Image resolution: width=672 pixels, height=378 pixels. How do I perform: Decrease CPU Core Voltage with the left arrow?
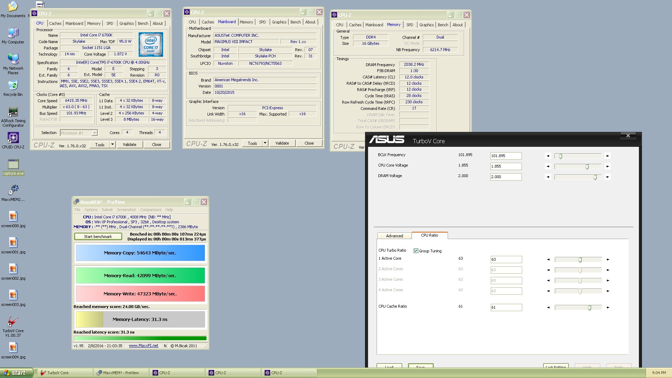[x=548, y=166]
